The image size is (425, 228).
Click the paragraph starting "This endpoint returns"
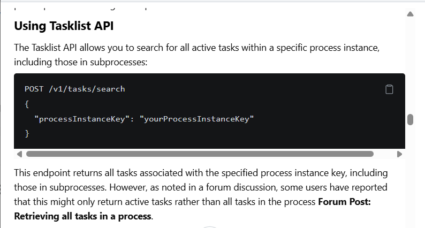201,194
